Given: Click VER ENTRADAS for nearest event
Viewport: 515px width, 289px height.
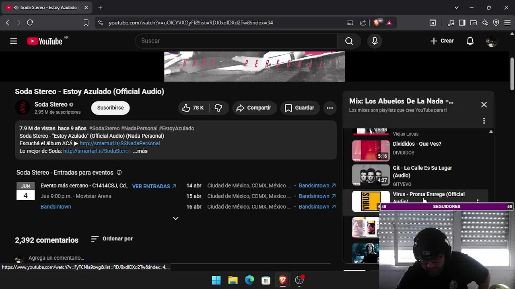Looking at the screenshot, I should 154,186.
